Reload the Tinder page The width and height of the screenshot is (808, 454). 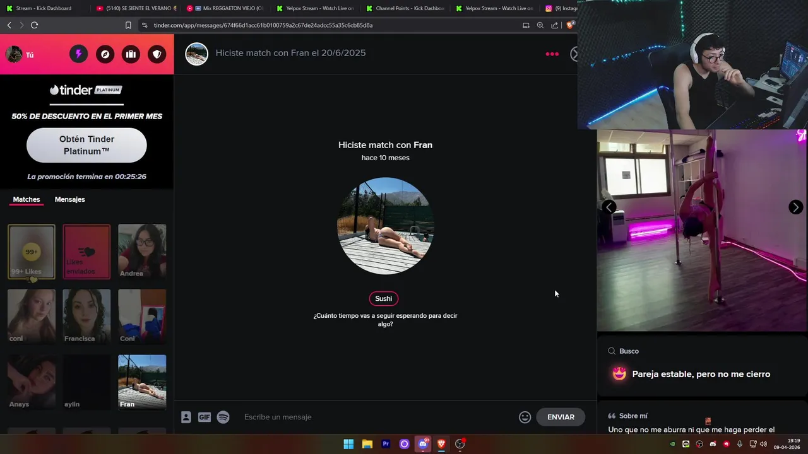[34, 25]
